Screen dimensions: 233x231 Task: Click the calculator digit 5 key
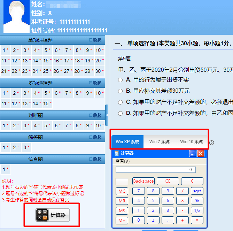point(153,201)
